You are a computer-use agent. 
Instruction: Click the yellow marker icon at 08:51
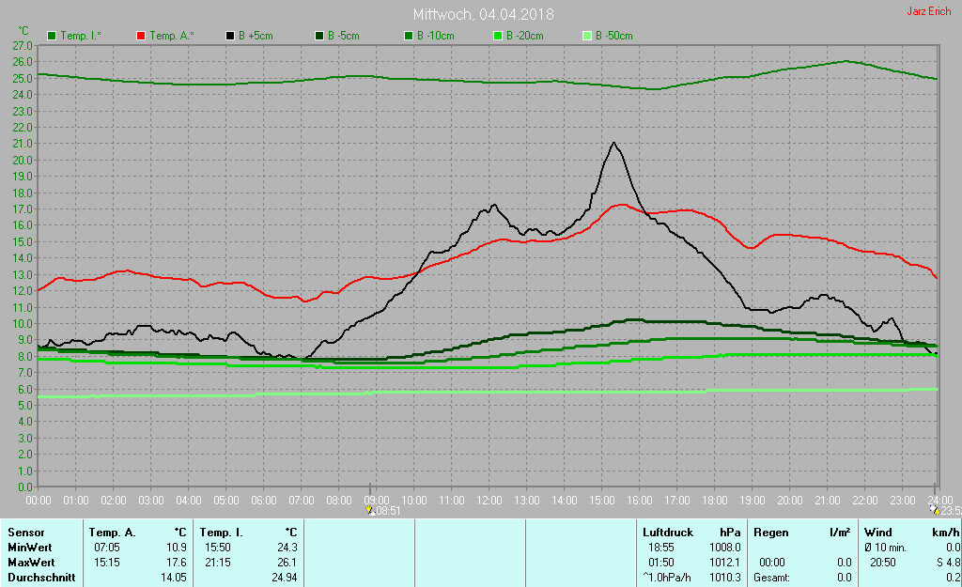tap(371, 511)
